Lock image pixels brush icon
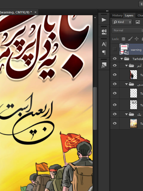 [x=130, y=39]
